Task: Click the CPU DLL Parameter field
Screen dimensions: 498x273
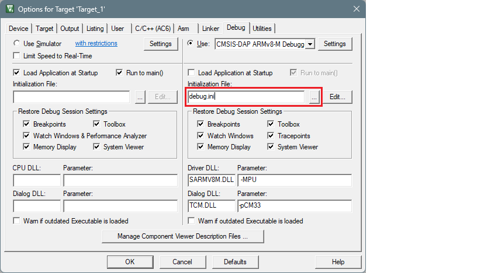Action: (120, 180)
